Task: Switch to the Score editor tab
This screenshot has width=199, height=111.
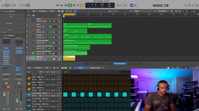Action: [105, 64]
